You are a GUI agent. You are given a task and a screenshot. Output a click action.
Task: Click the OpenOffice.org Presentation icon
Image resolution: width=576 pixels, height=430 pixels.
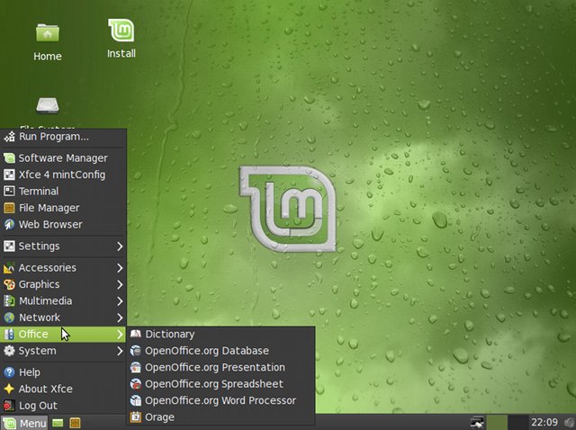tap(136, 367)
